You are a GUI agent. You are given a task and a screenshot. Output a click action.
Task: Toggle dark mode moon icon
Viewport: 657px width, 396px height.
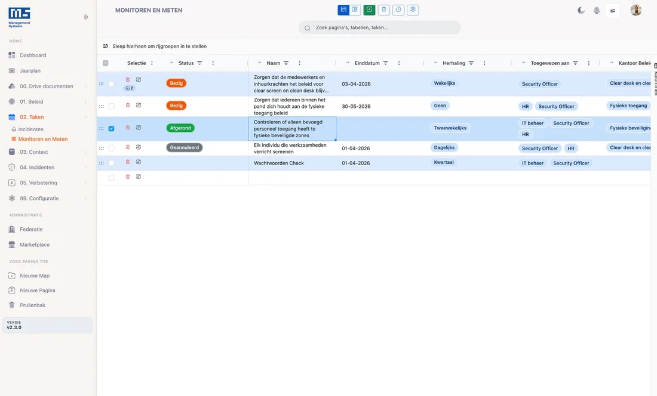click(x=581, y=11)
